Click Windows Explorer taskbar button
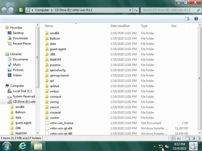The width and height of the screenshot is (202, 151). pos(38,146)
